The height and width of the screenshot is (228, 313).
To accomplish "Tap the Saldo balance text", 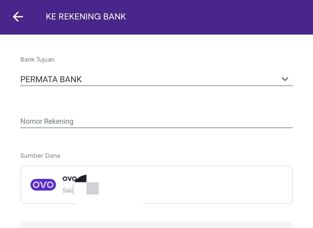I will [x=67, y=190].
